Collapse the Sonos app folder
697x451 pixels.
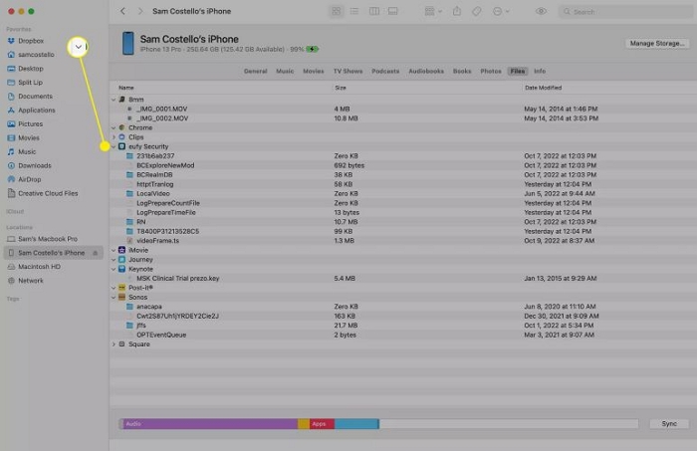click(115, 297)
